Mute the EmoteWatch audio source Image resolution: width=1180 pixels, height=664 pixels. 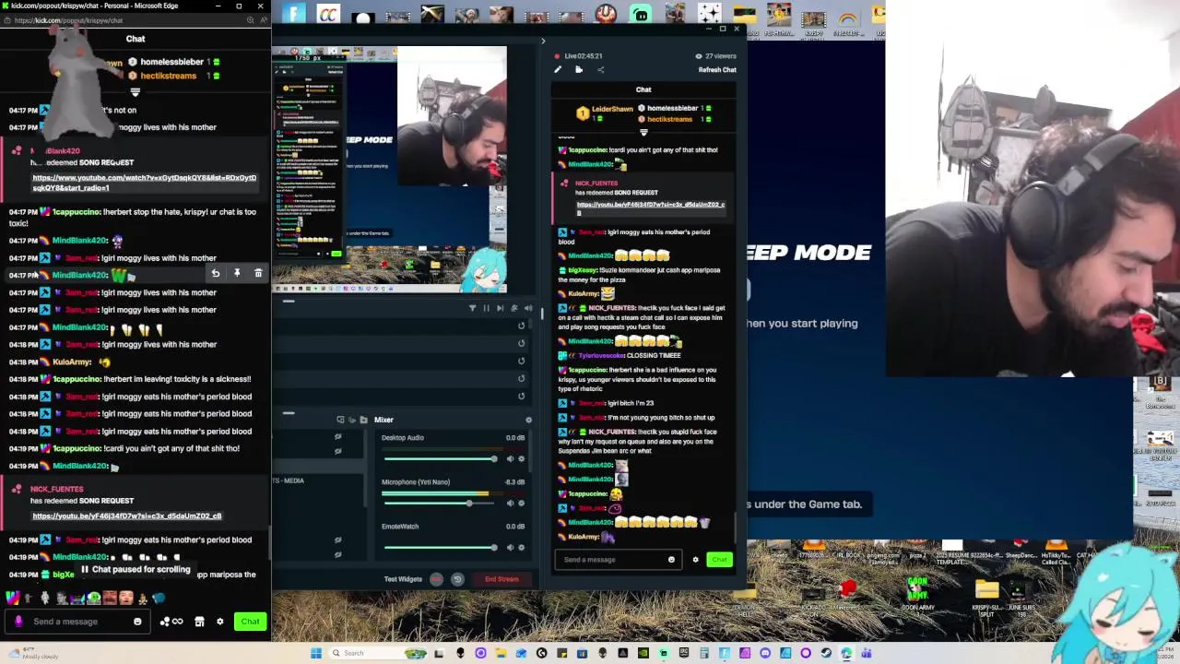click(510, 548)
